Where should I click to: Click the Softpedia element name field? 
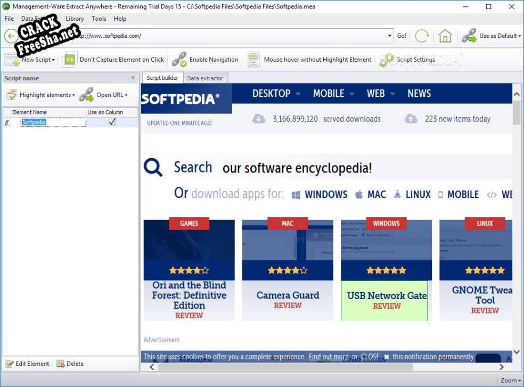pos(53,122)
